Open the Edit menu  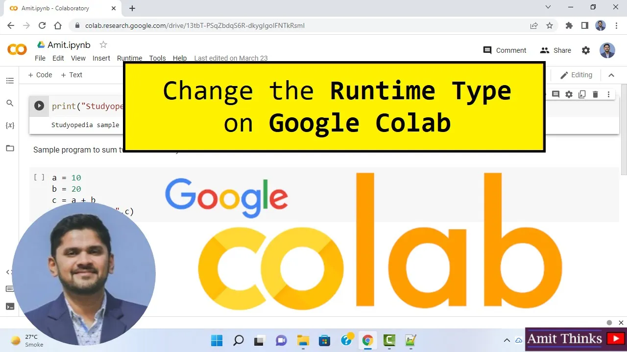[x=58, y=58]
